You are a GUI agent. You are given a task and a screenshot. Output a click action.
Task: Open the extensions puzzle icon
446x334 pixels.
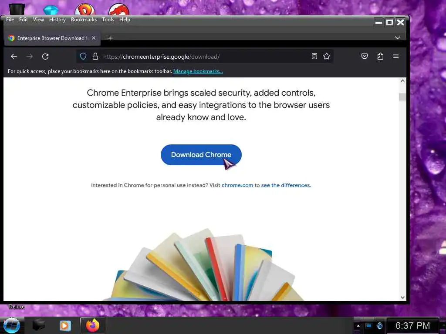click(380, 56)
